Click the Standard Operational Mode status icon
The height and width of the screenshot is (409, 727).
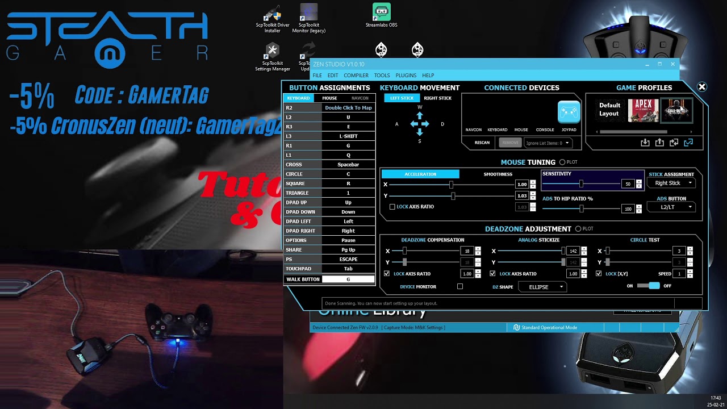click(517, 328)
